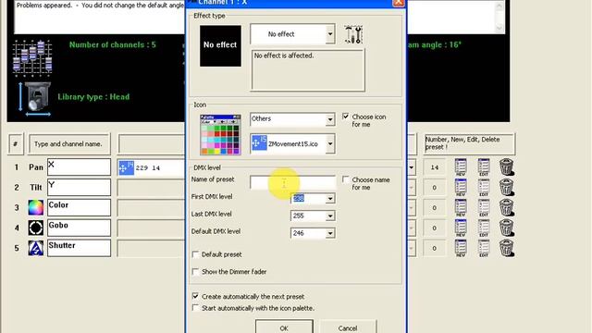
Task: Delete preset in the Shutter row
Action: tap(506, 249)
